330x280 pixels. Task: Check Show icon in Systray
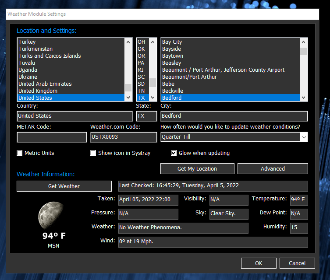[93, 153]
